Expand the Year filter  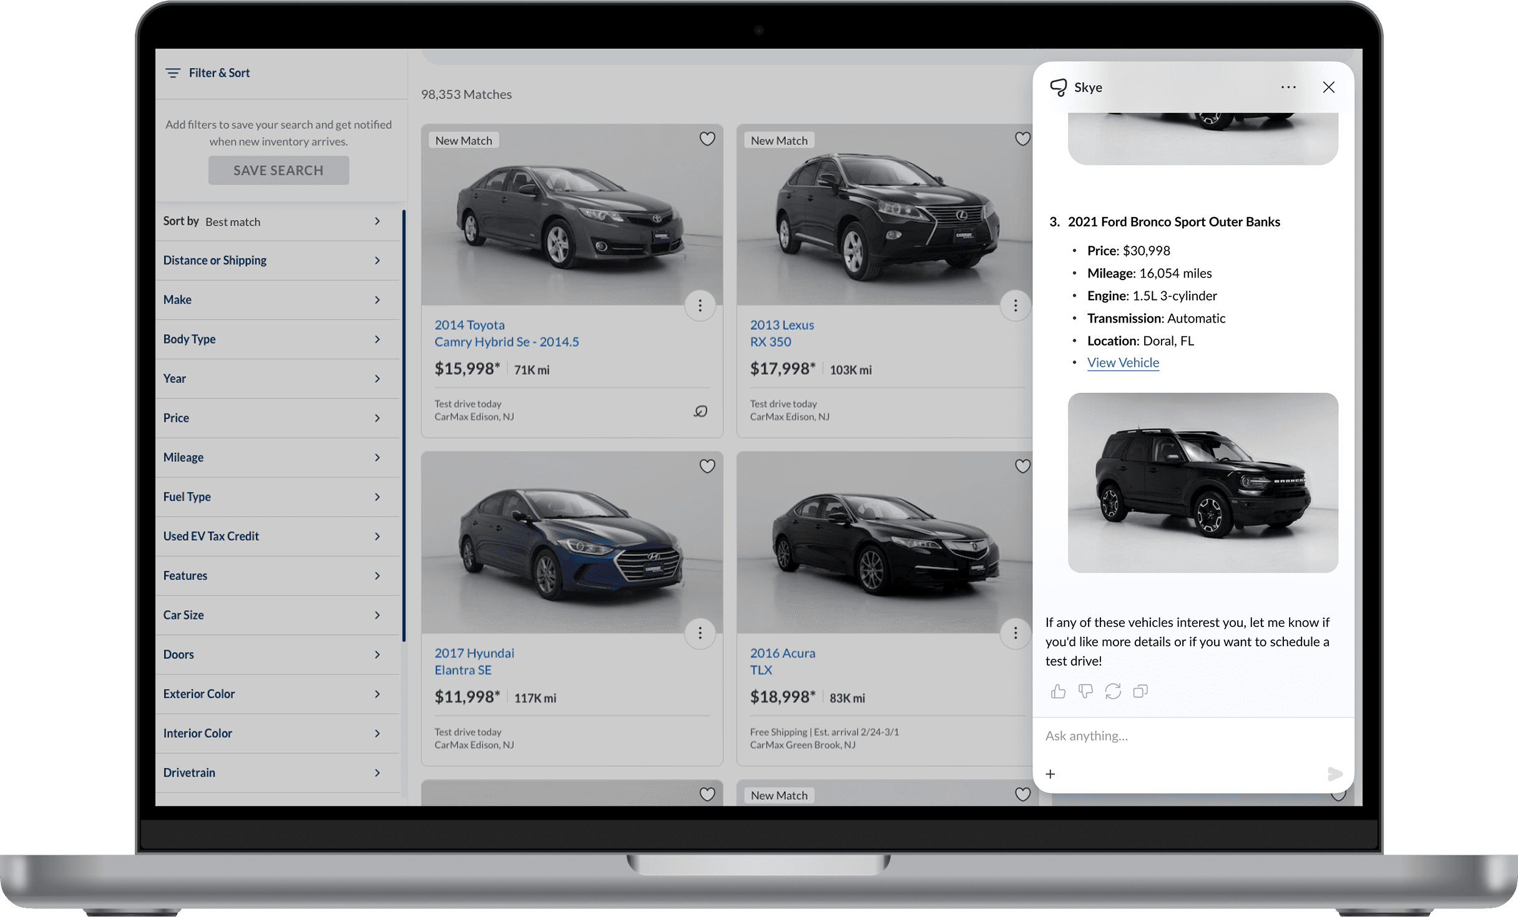tap(277, 379)
